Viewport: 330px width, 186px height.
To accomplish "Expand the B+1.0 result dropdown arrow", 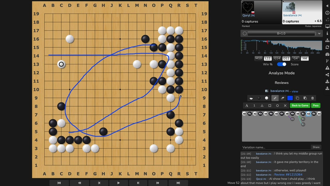I will tap(319, 34).
